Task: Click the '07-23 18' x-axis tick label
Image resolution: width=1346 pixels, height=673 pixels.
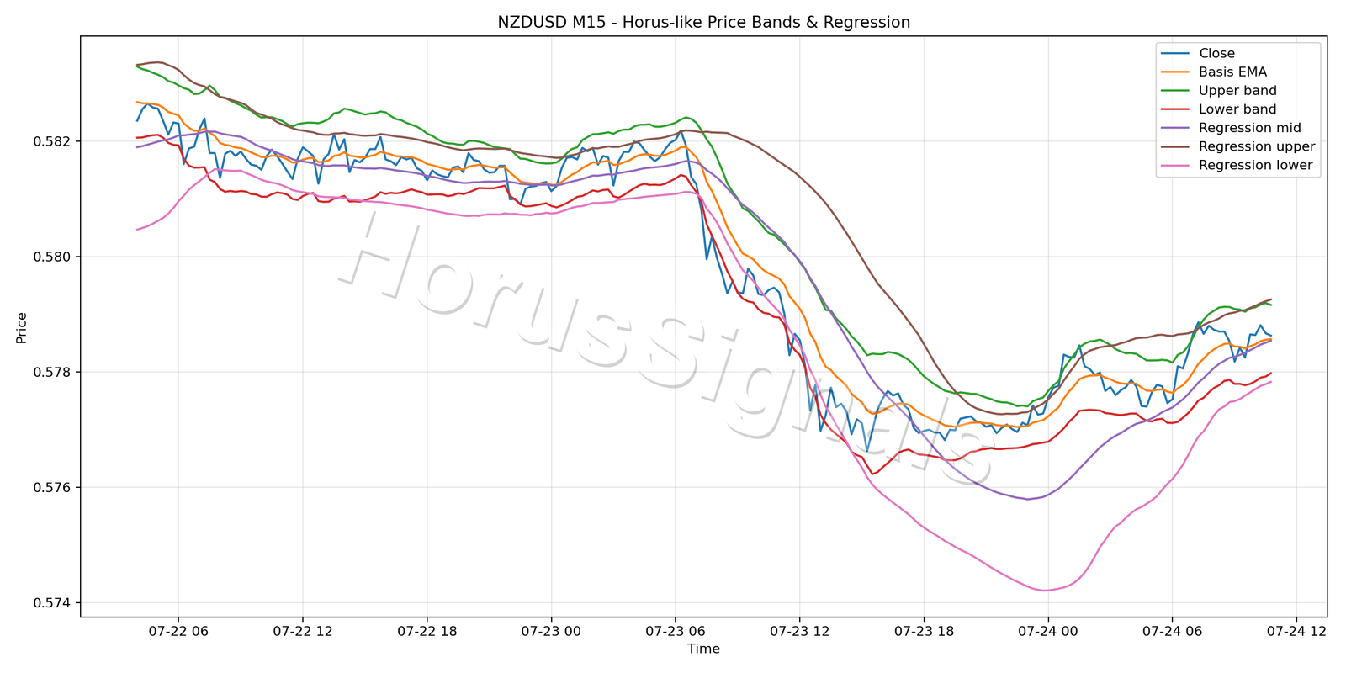Action: pos(924,630)
